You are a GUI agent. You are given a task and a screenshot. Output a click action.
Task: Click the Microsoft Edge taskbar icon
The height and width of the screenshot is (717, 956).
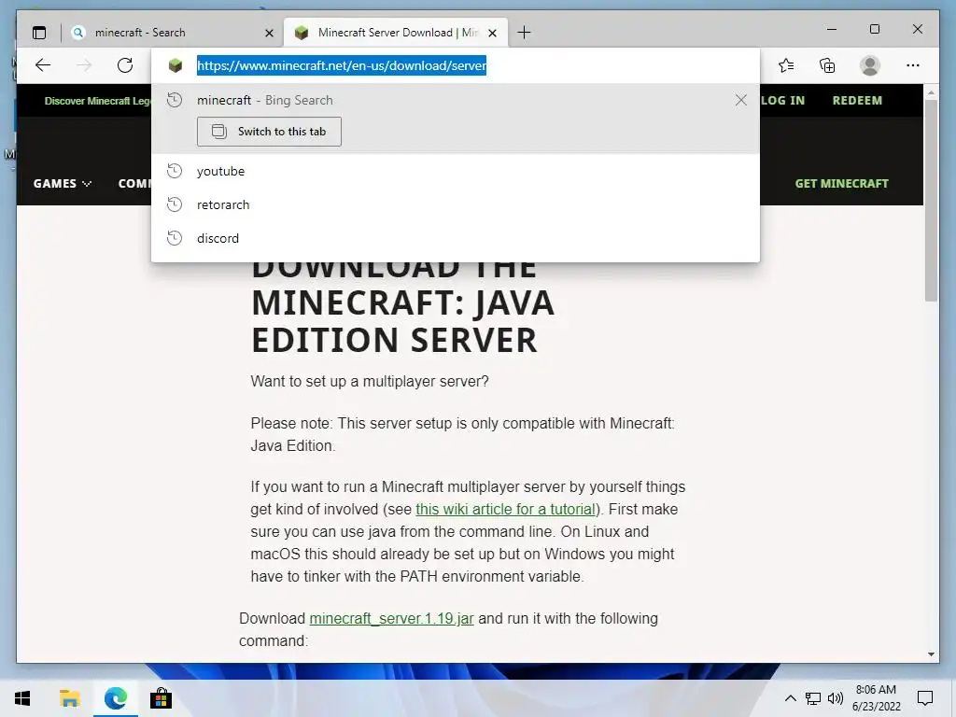point(115,698)
